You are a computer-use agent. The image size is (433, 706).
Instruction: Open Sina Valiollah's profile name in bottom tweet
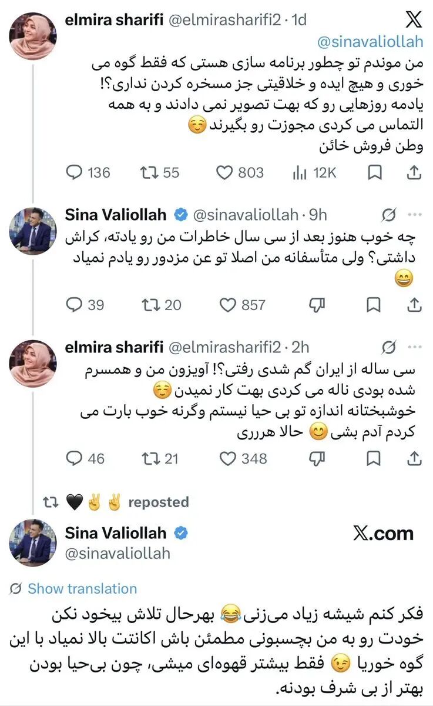click(116, 533)
